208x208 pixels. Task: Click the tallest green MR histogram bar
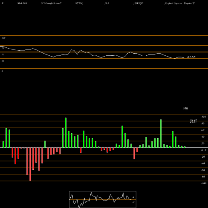click(x=66, y=133)
